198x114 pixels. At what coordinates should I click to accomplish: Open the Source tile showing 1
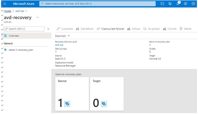click(72, 94)
